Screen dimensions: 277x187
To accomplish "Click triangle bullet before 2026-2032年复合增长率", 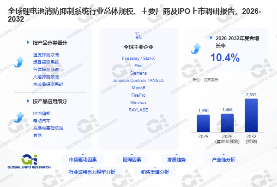I will [211, 38].
